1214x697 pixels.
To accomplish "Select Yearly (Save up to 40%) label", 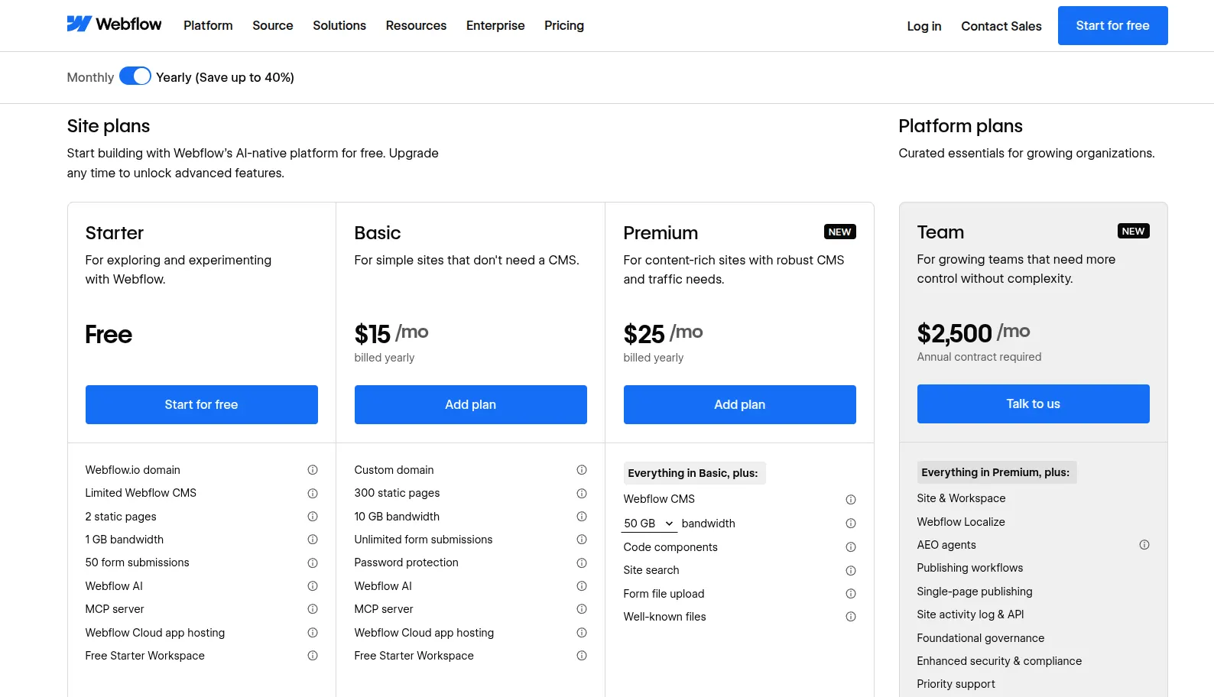I will 225,77.
